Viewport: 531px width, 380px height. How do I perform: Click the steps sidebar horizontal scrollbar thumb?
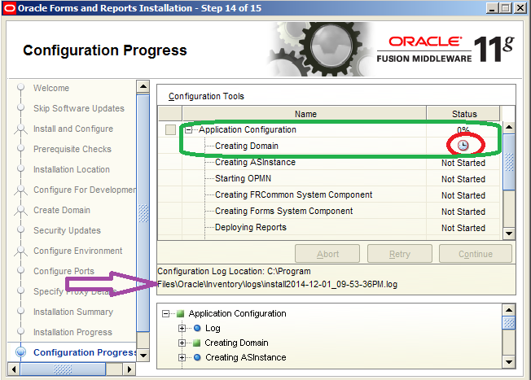[x=63, y=369]
